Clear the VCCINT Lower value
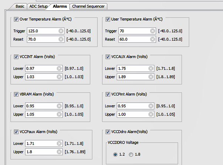 59,68
